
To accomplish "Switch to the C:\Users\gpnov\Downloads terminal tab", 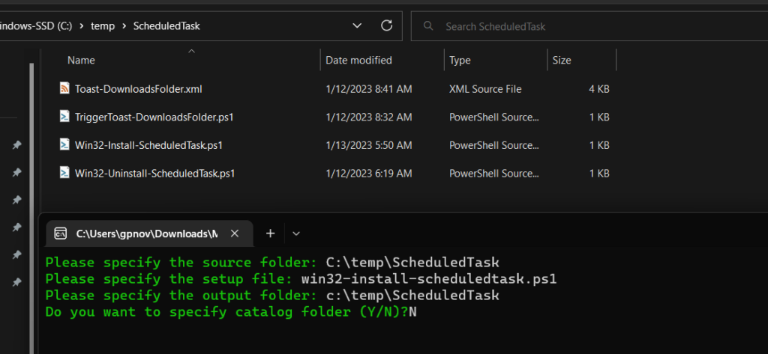I will [x=146, y=234].
